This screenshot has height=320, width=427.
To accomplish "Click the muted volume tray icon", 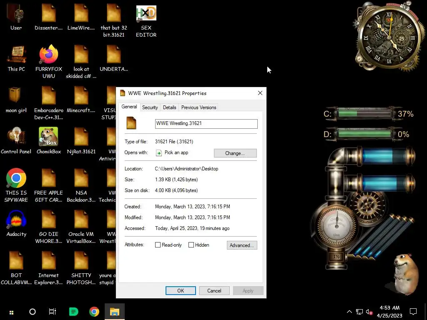I will [369, 312].
